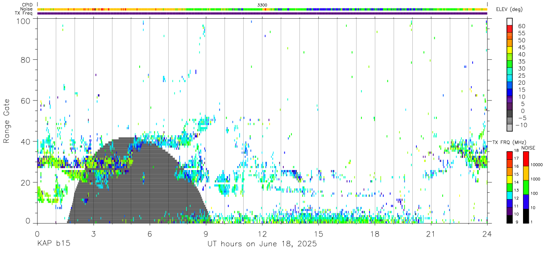
Task: Select the x-axis hour label '12'
Action: (x=262, y=234)
